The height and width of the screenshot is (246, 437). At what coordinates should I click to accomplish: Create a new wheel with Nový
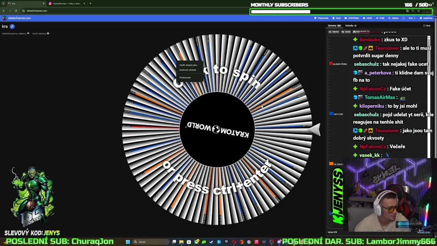click(337, 18)
